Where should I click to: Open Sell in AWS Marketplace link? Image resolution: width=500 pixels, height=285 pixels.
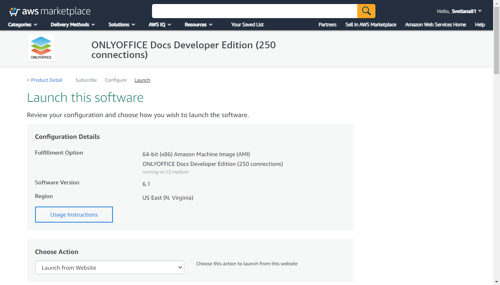coord(371,25)
